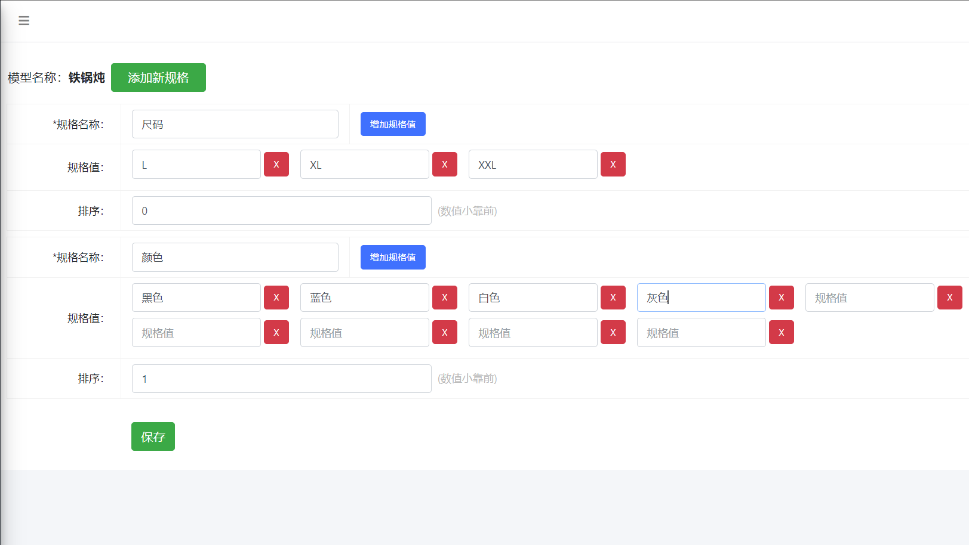The image size is (969, 545).
Task: Remove the XXL size value
Action: click(613, 165)
